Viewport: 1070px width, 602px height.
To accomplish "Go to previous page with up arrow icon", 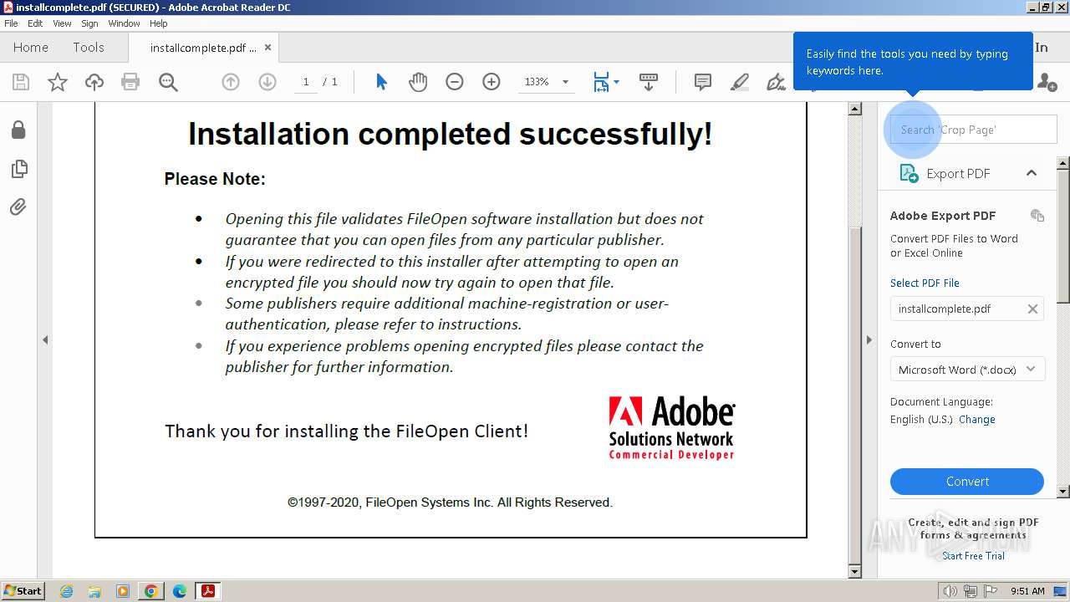I will pos(231,82).
